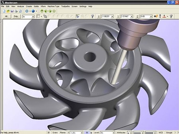The height and width of the screenshot is (134, 179).
Task: Click the Z coordinate label button
Action: (137, 16)
